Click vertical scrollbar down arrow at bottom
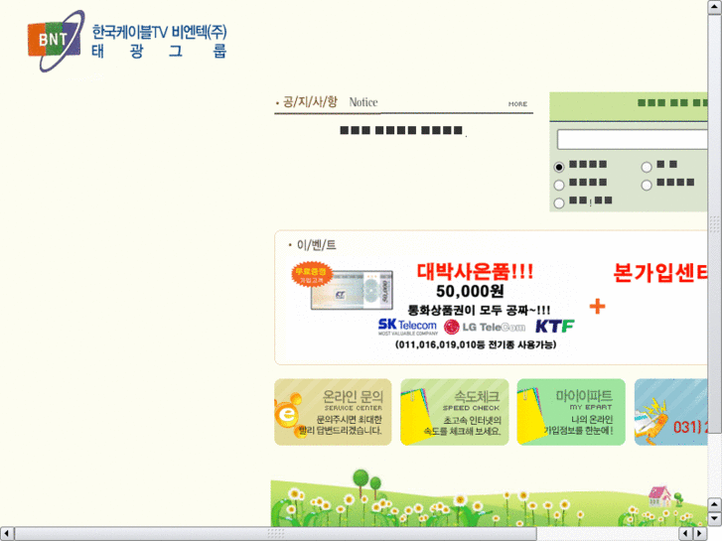The height and width of the screenshot is (541, 722). [x=714, y=519]
